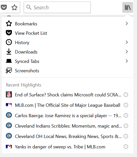Screen dimensions: 137x157
Task: Click the magnifying glass search icon
Action: tap(29, 7)
